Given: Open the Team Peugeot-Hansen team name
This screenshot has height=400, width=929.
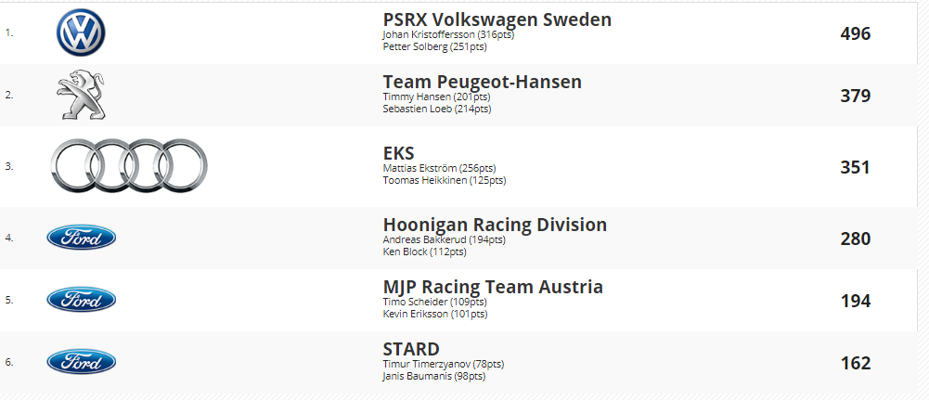Looking at the screenshot, I should coord(482,82).
